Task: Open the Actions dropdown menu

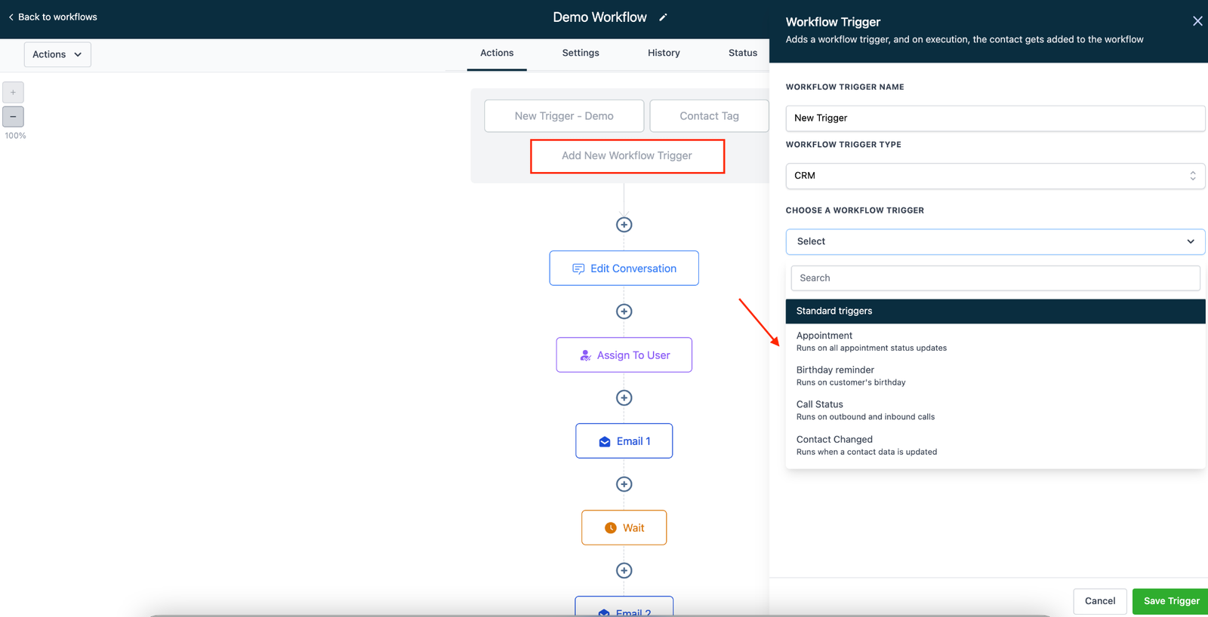Action: click(57, 54)
